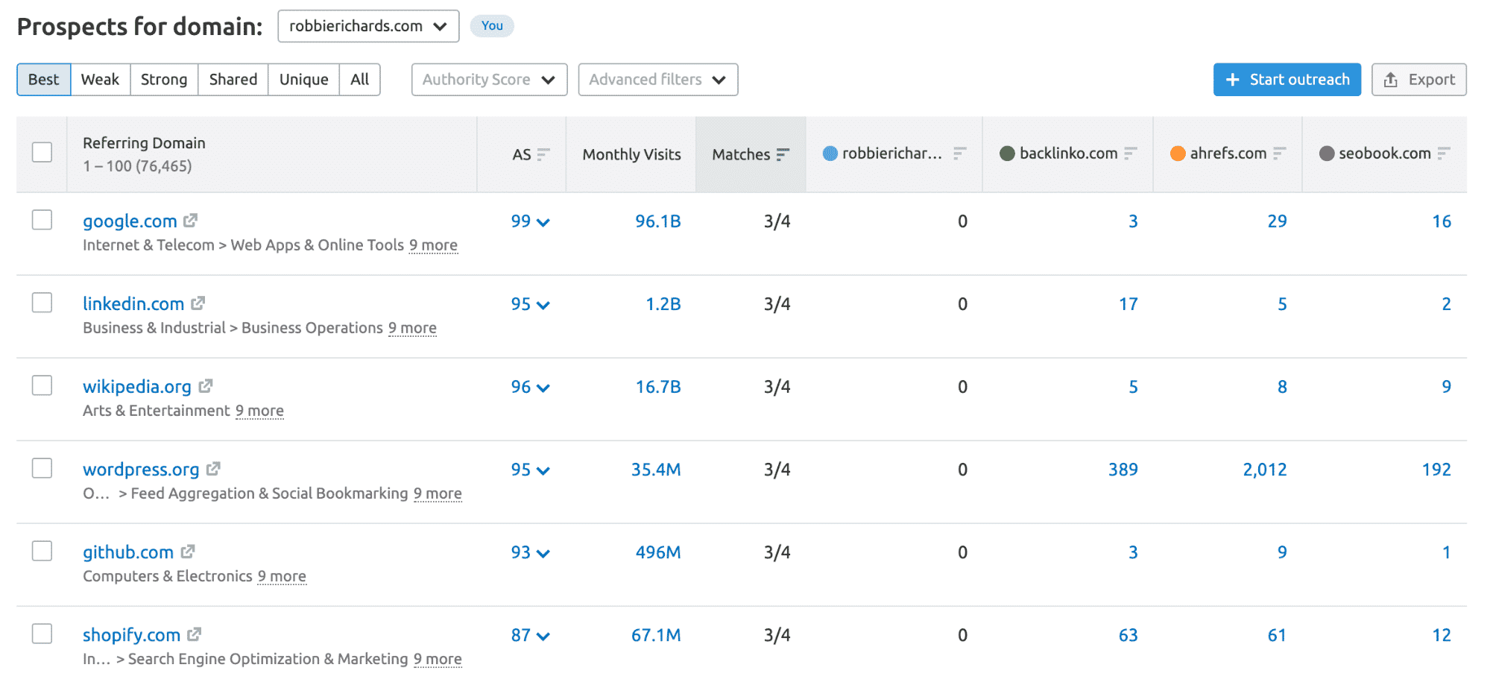
Task: Open google.com external link icon
Action: [x=190, y=221]
